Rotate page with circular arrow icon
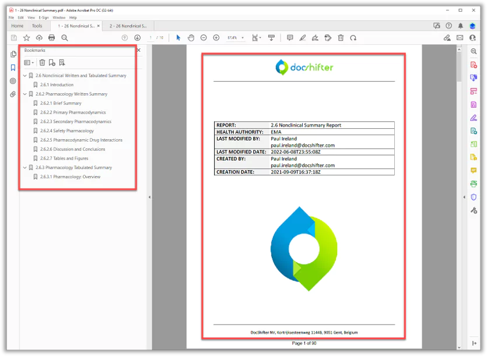This screenshot has width=487, height=356. point(353,38)
